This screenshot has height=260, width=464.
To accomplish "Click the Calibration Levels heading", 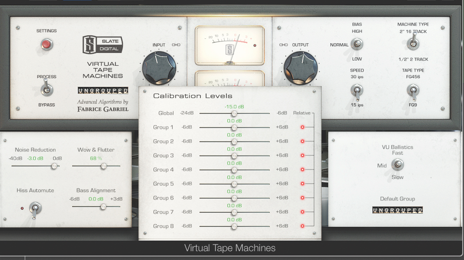I will coord(193,96).
